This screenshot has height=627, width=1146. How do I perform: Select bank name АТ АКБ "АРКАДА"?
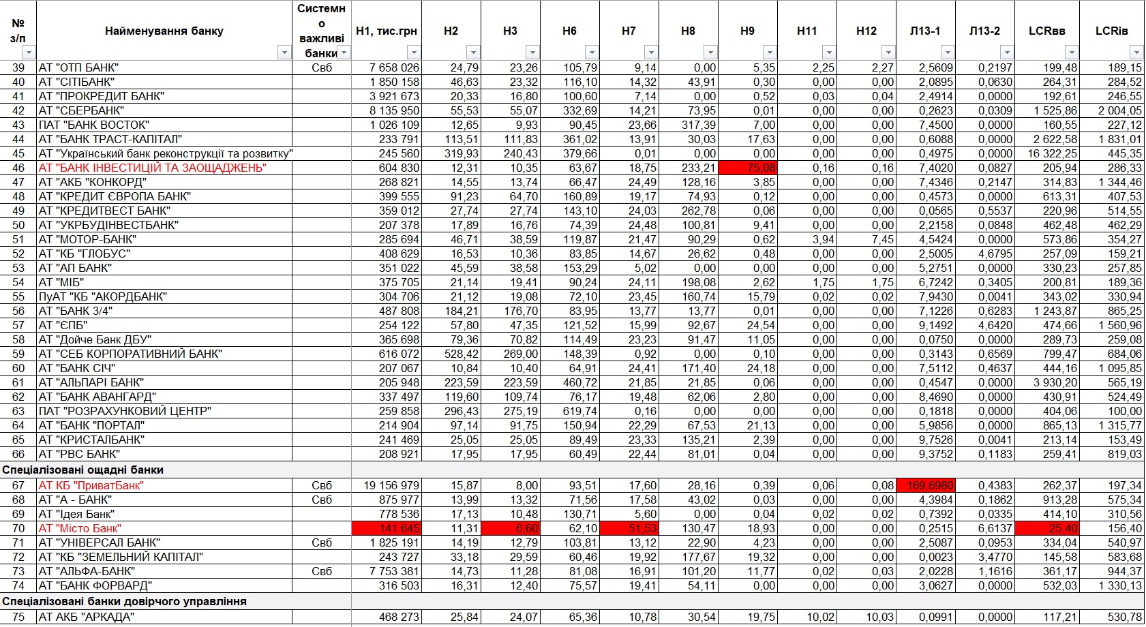[87, 617]
